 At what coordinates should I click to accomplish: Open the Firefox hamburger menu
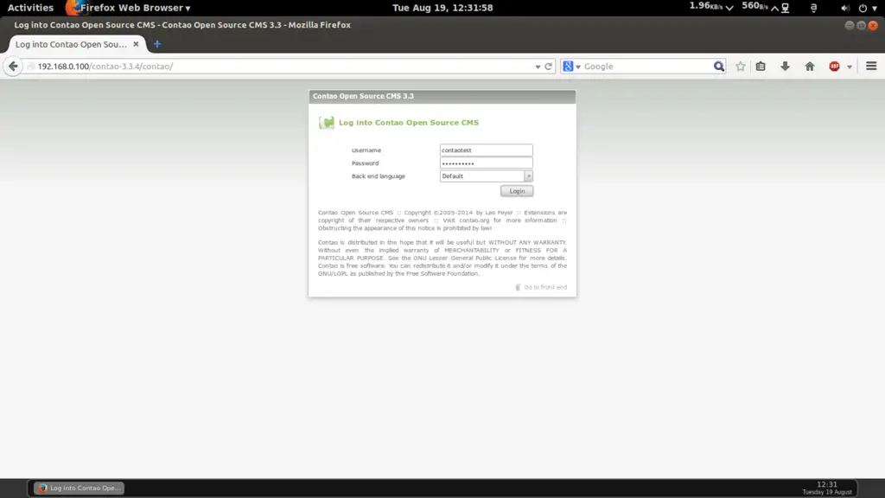pos(871,66)
